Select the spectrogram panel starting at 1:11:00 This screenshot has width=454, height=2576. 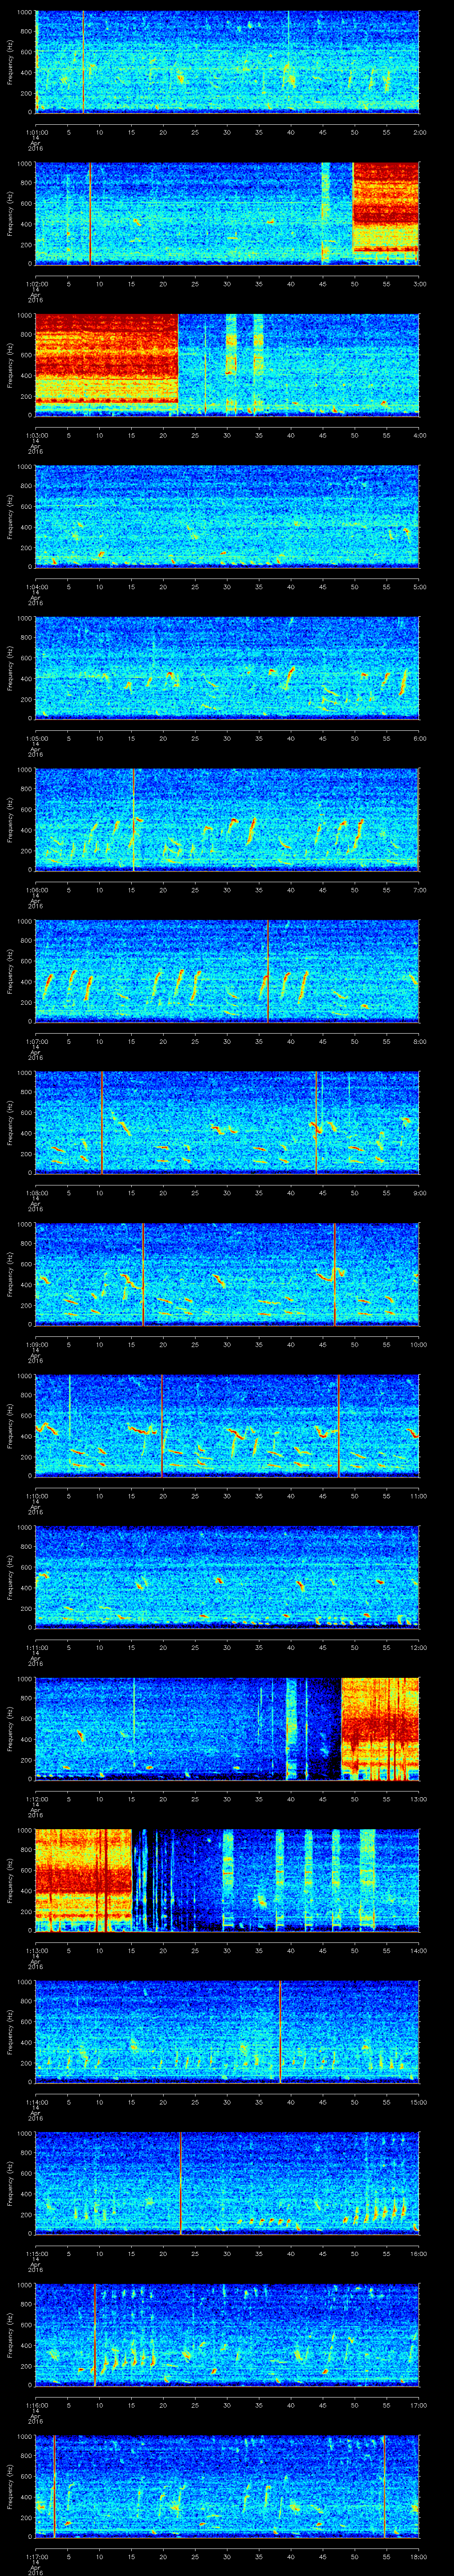(227, 1576)
